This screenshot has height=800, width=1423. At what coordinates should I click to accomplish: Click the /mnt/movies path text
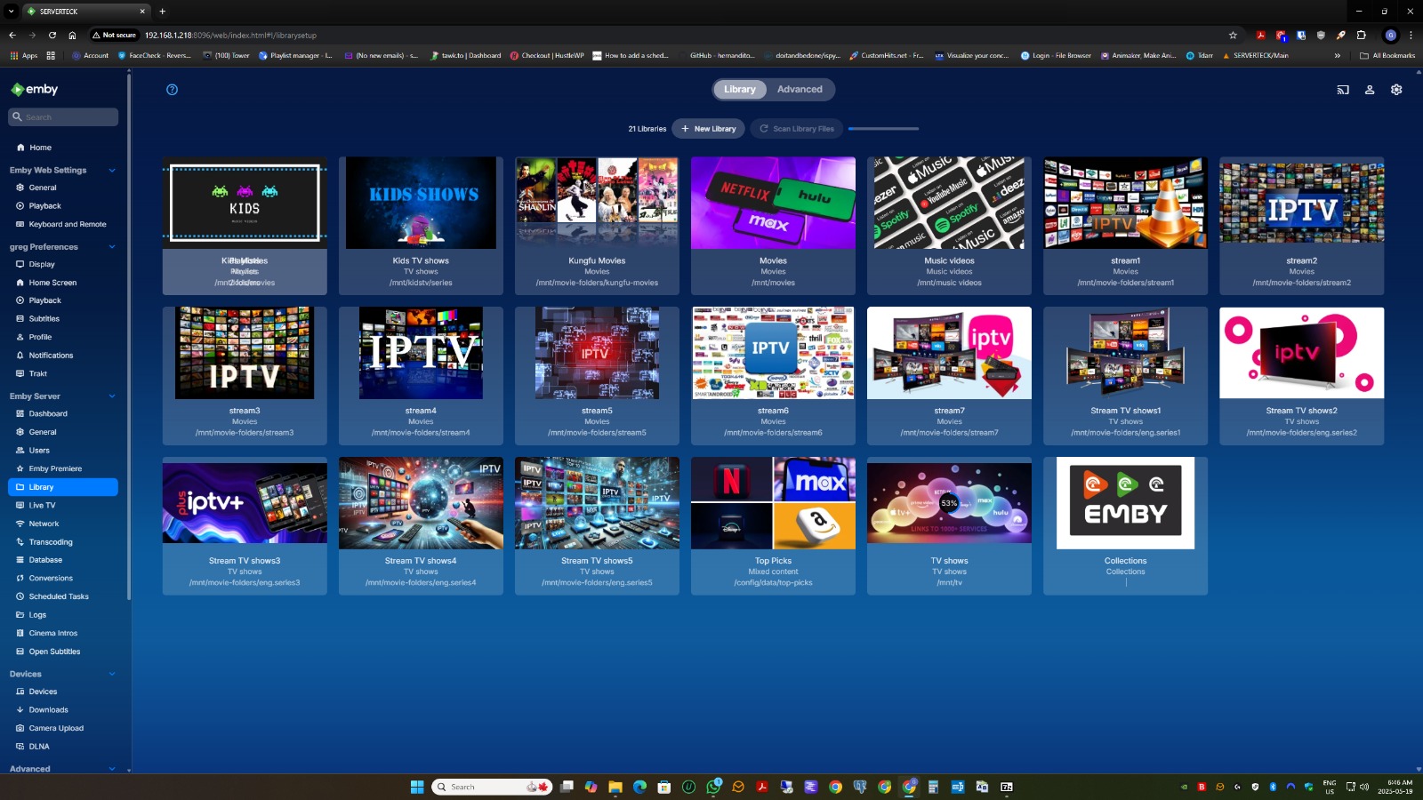coord(773,283)
